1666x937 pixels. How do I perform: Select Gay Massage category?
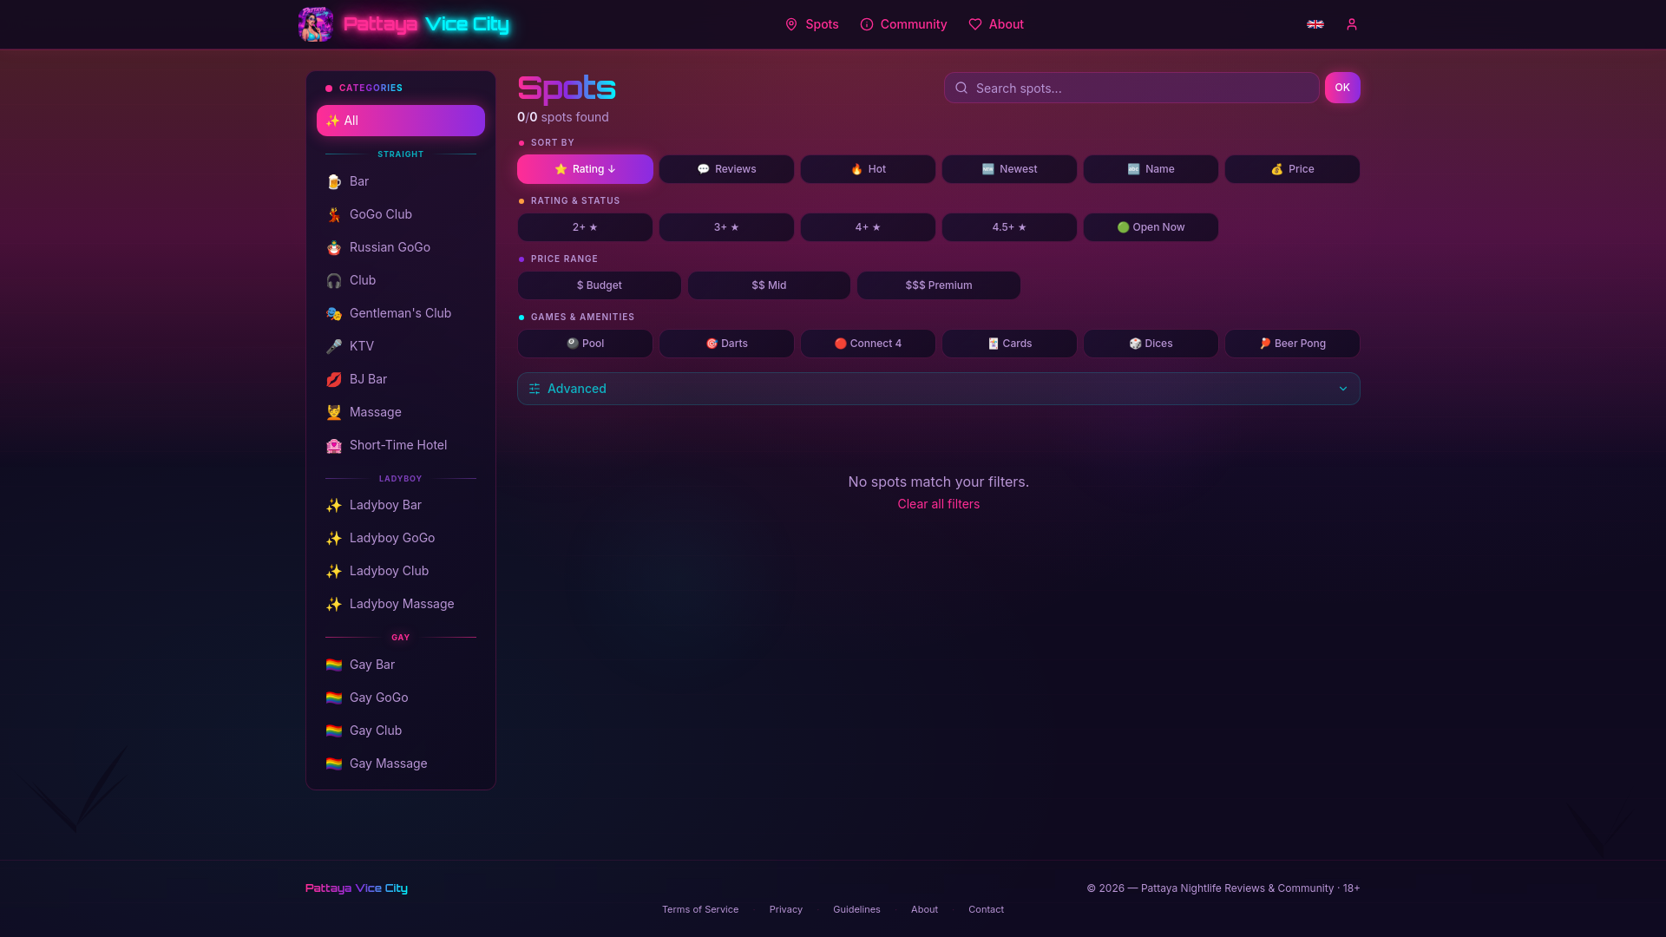pos(401,763)
